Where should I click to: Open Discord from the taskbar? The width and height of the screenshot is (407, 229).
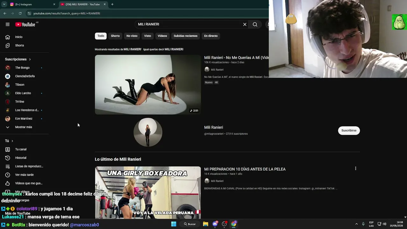(x=215, y=224)
